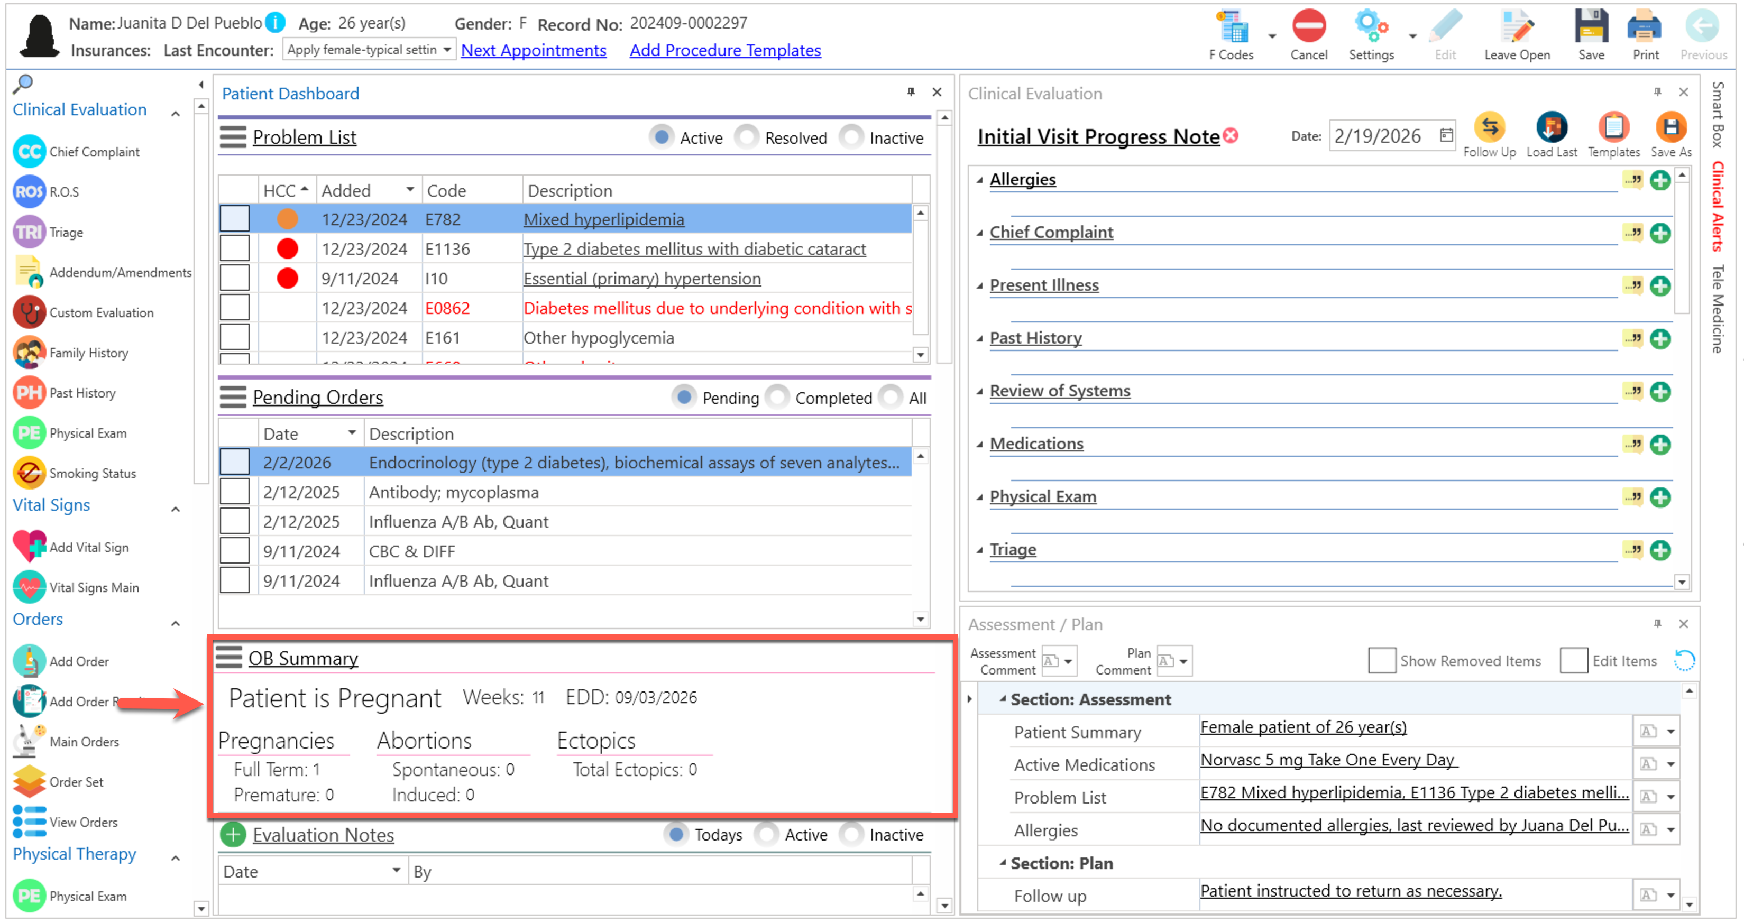Click the green plus next to Allergies

(x=1660, y=180)
